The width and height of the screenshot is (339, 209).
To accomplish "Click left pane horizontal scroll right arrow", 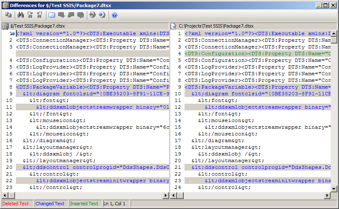I will [x=166, y=196].
